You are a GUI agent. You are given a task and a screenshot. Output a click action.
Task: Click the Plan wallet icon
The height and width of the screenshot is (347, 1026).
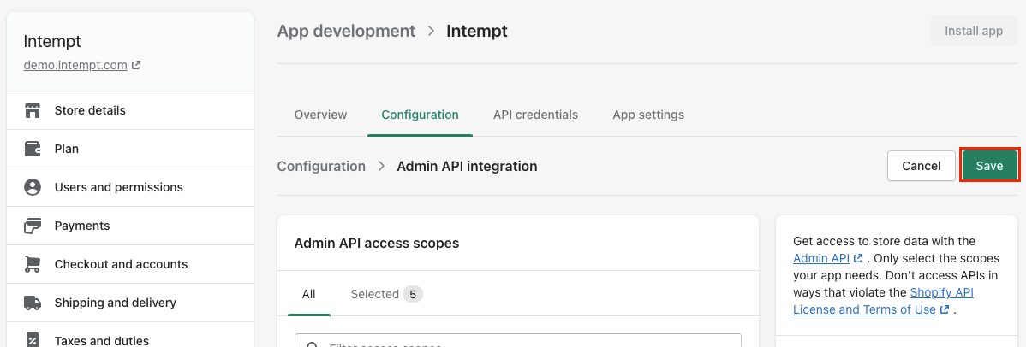32,149
